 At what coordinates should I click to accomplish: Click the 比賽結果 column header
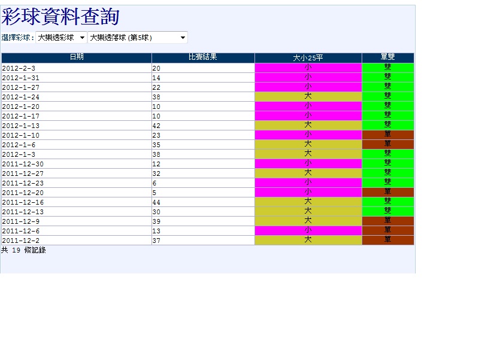pos(203,57)
